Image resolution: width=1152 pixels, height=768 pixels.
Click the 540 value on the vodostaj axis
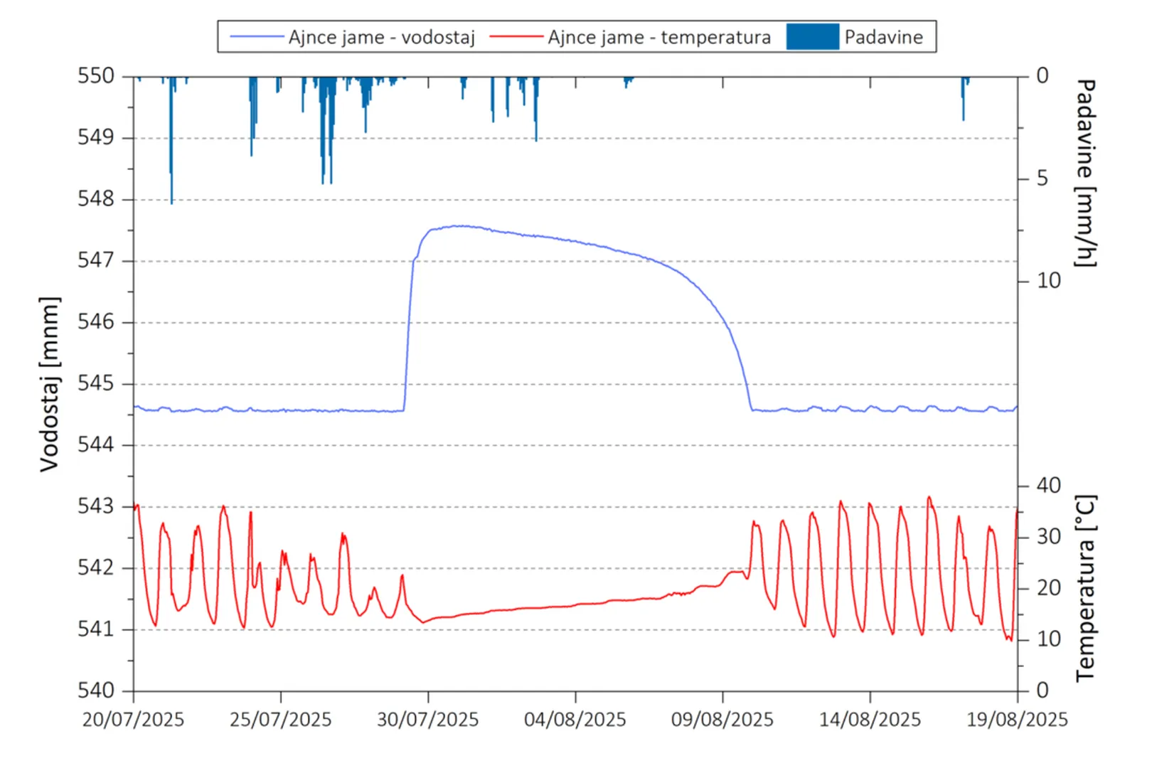click(x=95, y=690)
